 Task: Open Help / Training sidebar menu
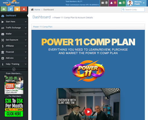tap(14, 64)
